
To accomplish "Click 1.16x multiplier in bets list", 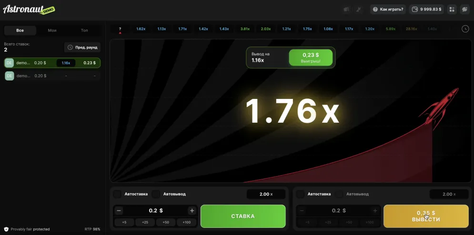I will pos(66,63).
